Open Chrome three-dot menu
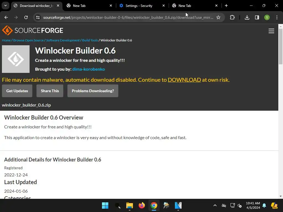Image resolution: width=283 pixels, height=212 pixels. click(x=277, y=17)
